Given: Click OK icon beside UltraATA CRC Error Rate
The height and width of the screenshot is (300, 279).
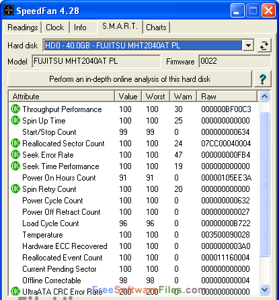Looking at the screenshot, I should coord(15,291).
